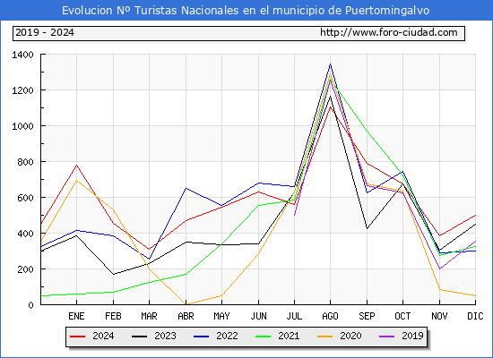Screen dimensions: 493x358
Task: Click the orange 2020 zero point at ABR
Action: (186, 304)
